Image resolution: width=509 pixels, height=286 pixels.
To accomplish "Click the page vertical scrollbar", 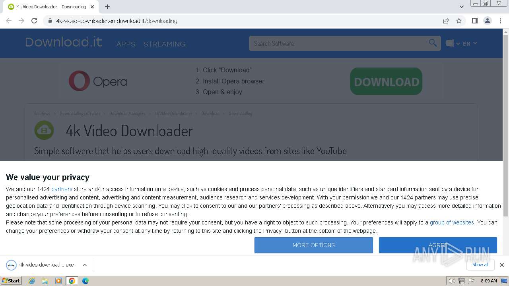I will [x=506, y=126].
